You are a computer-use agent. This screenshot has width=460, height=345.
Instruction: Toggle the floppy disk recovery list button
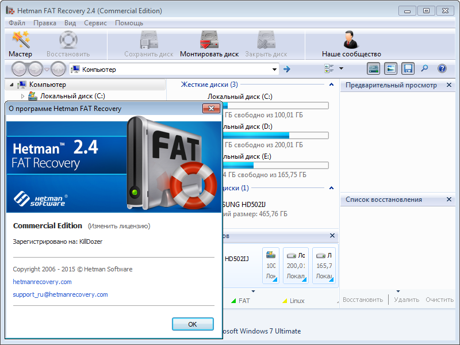[x=408, y=68]
